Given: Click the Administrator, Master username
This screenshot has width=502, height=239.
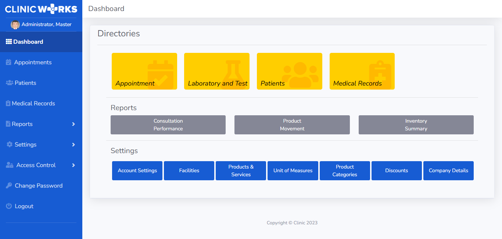Looking at the screenshot, I should pyautogui.click(x=47, y=25).
